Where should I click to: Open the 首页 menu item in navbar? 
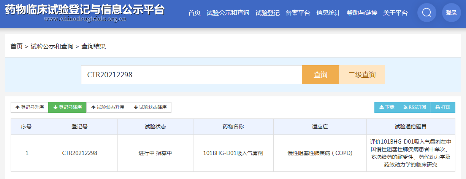click(x=194, y=13)
